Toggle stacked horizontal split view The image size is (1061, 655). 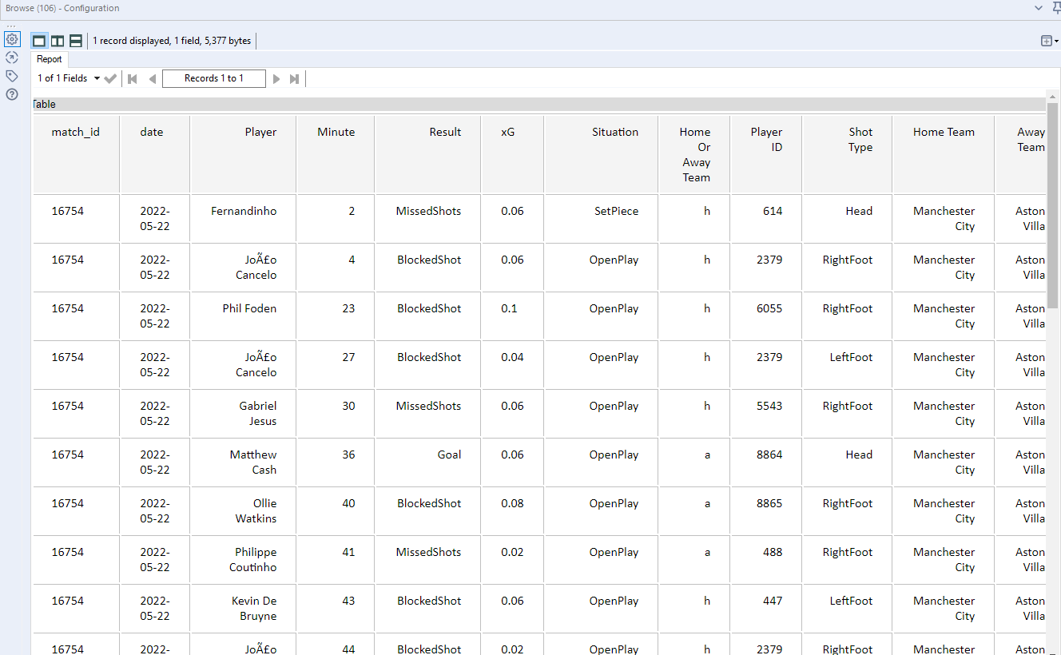pos(76,41)
